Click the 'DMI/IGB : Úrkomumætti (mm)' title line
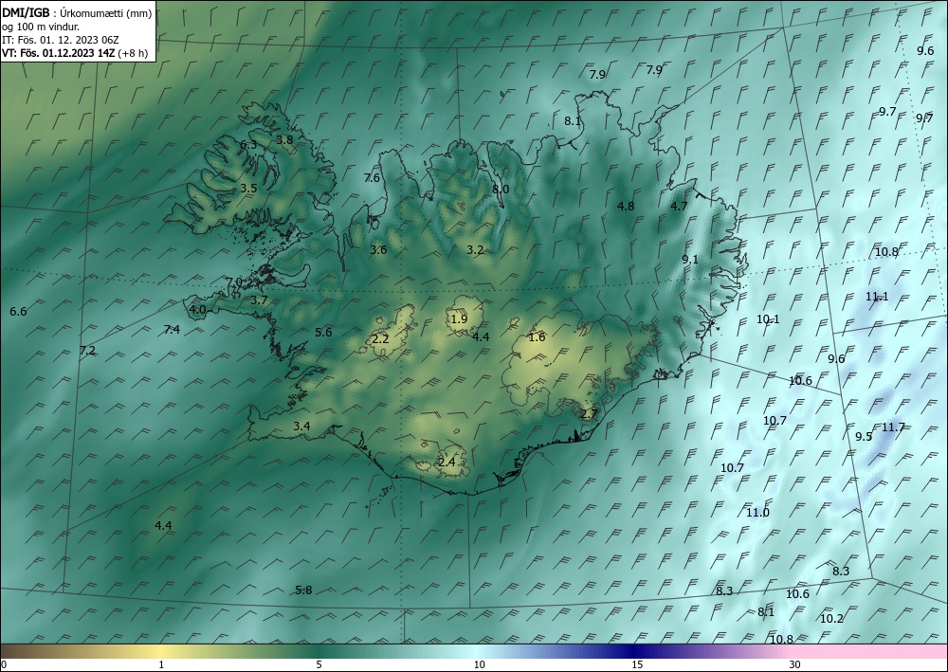Screen dimensions: 948x672 pos(77,13)
